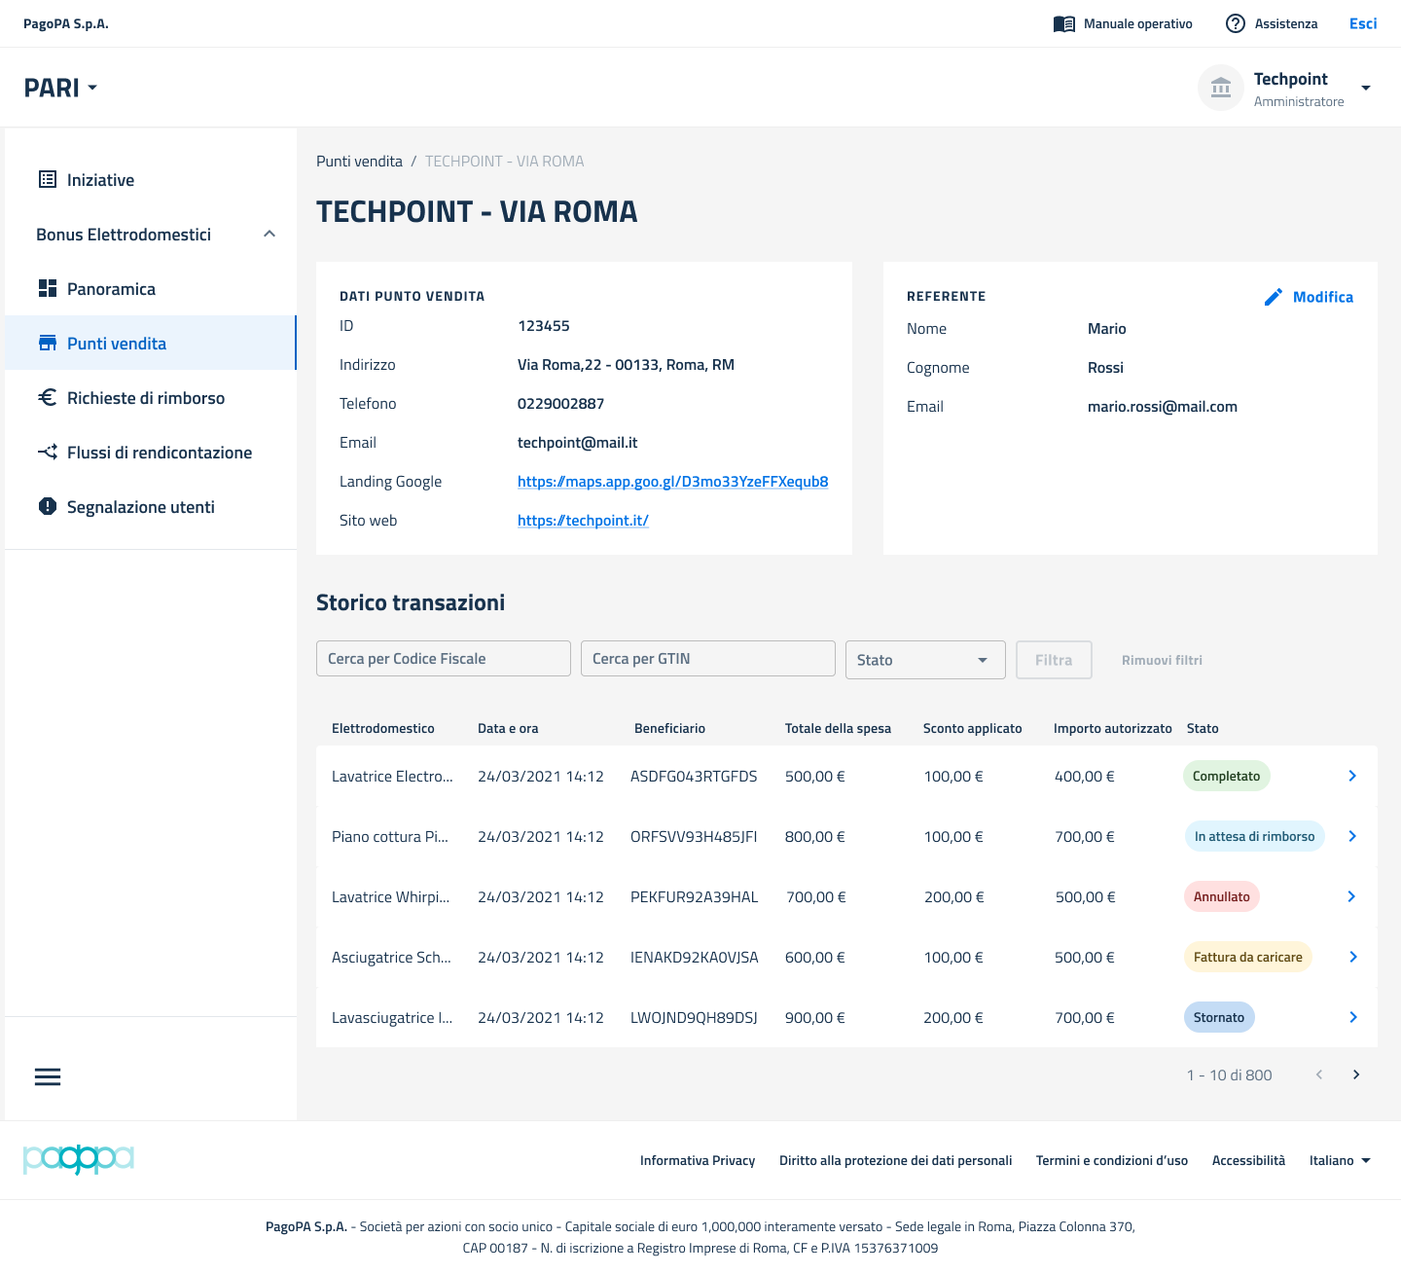Click the hamburger menu icon in sidebar

click(48, 1076)
